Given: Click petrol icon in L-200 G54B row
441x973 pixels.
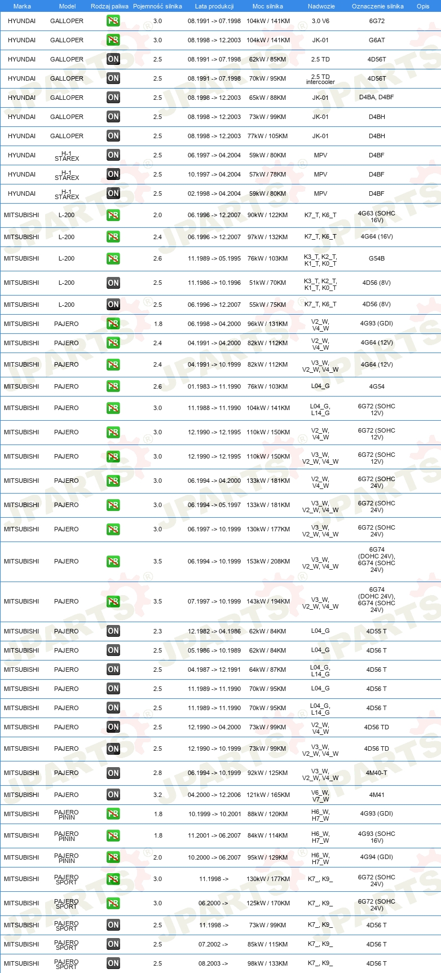Looking at the screenshot, I should (113, 259).
